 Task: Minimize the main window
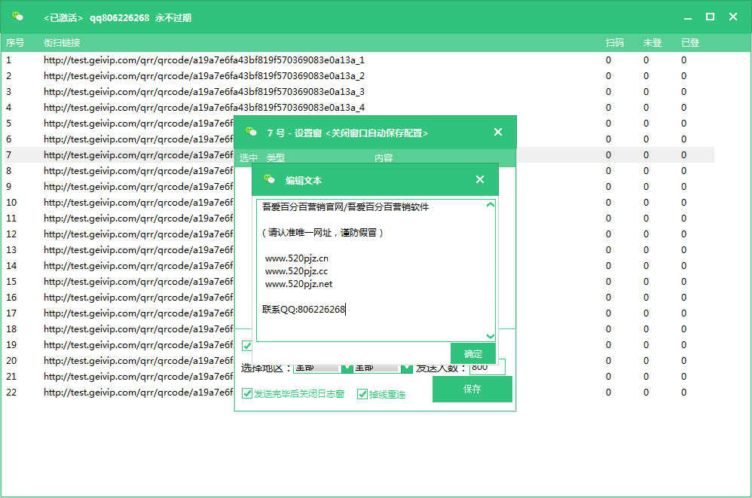pos(688,17)
